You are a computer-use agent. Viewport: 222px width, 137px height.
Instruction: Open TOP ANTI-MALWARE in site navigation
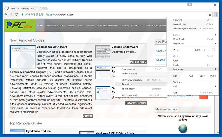[108, 26]
